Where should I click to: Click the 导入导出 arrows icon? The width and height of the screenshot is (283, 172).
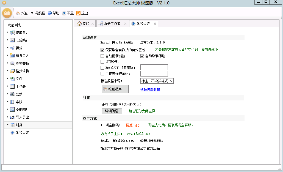[x=12, y=118]
